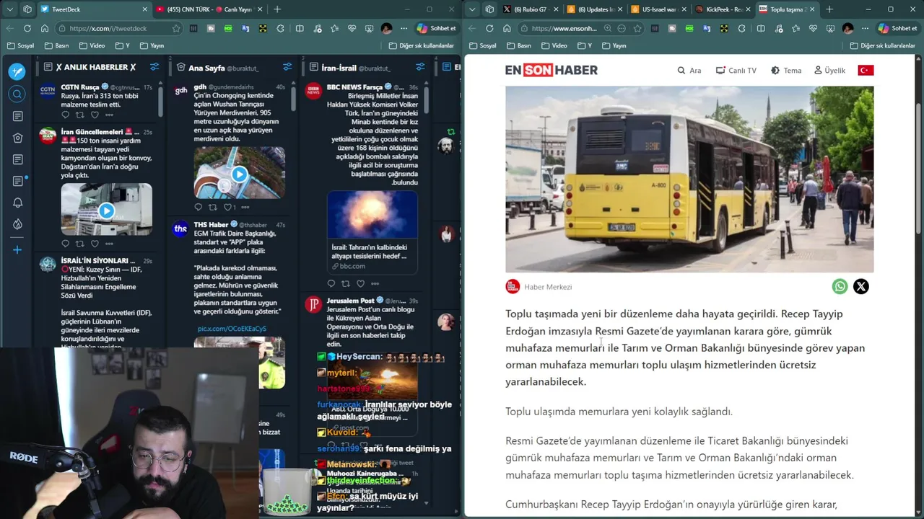Toggle the Tema theme on Ensonhaber

coord(786,71)
